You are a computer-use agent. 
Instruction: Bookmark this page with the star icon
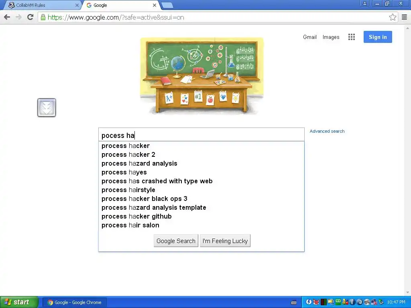393,17
